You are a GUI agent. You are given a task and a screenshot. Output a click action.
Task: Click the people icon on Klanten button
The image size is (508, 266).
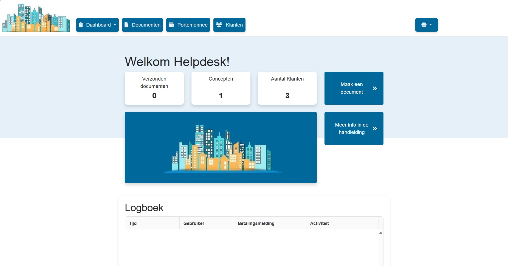pyautogui.click(x=219, y=25)
